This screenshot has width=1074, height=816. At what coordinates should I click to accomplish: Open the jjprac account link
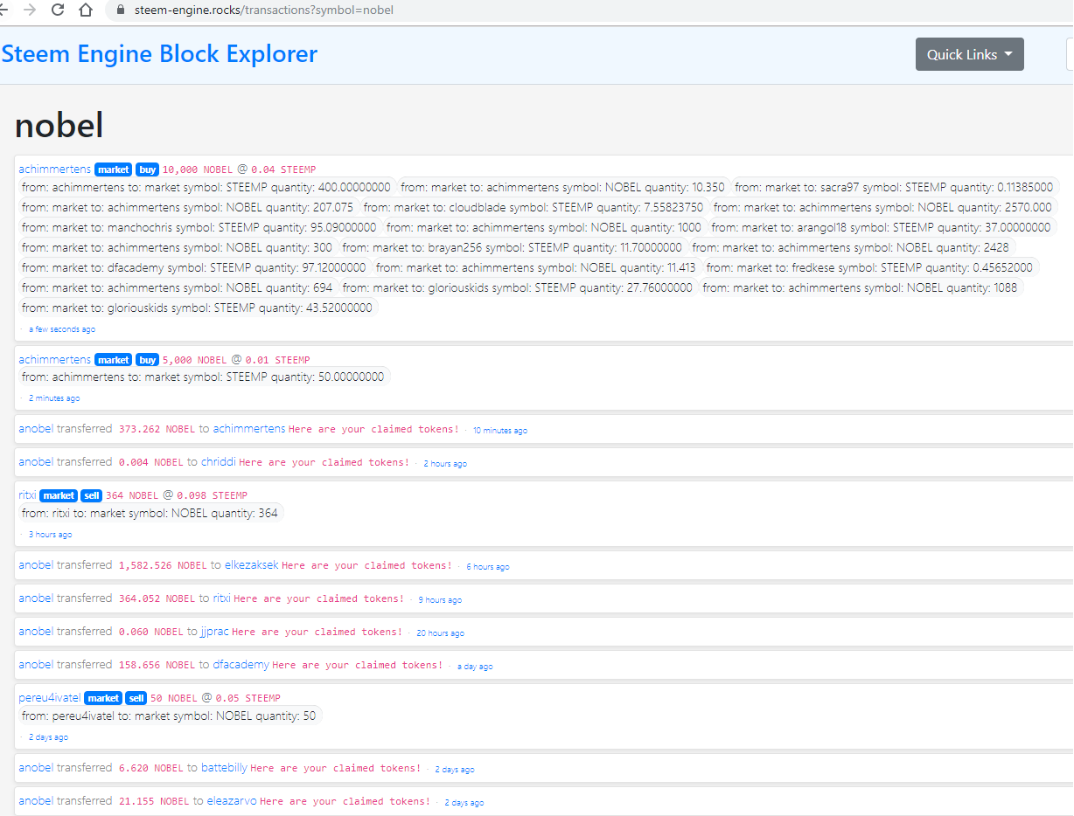click(214, 632)
